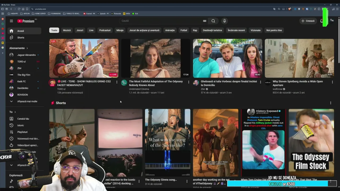Open the FILMMAKING bookmark folder
Viewport: 340px width, 191px height.
(x=54, y=14)
